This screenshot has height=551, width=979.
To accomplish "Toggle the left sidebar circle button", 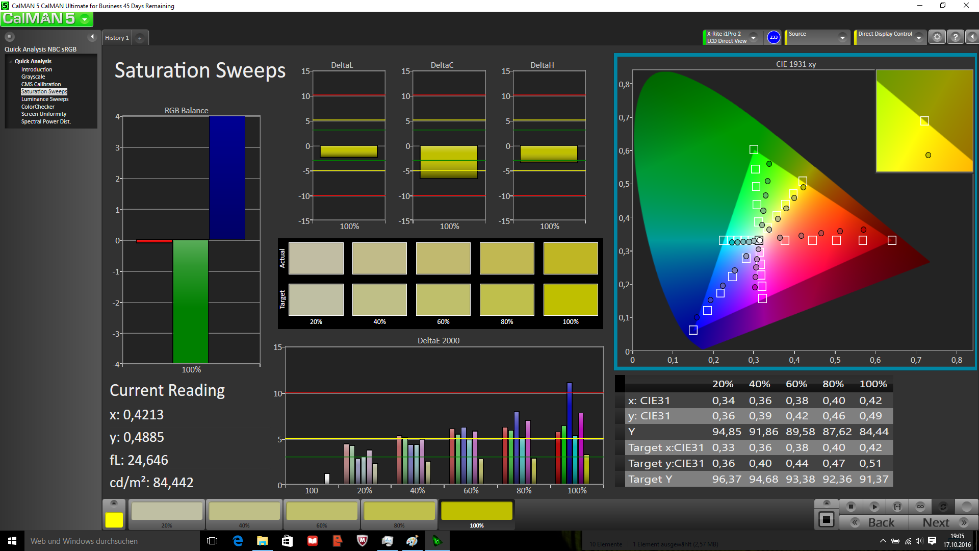I will coord(9,37).
